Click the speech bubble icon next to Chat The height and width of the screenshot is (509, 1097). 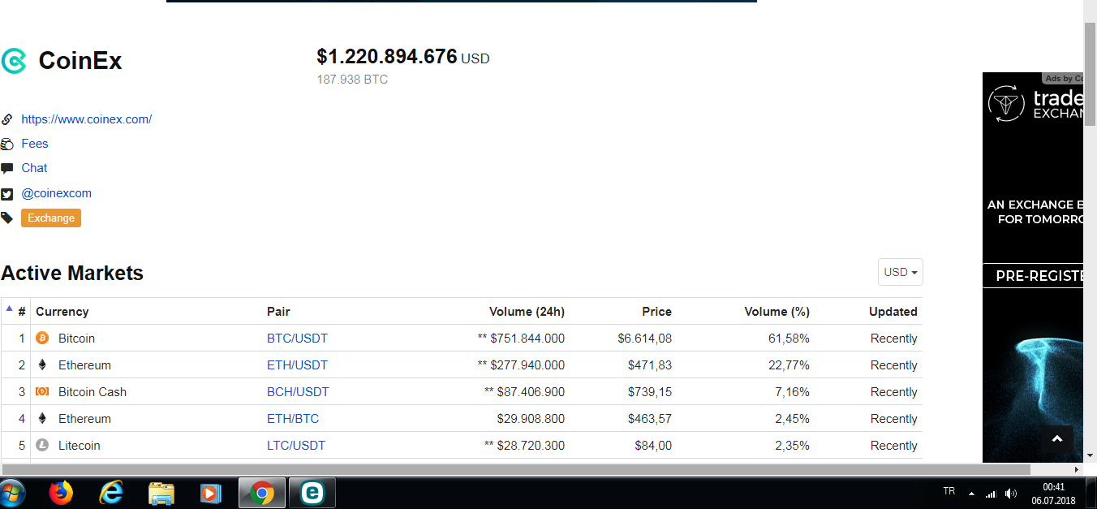point(7,168)
